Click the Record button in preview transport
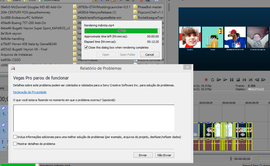This screenshot has height=166, width=270. (206, 80)
